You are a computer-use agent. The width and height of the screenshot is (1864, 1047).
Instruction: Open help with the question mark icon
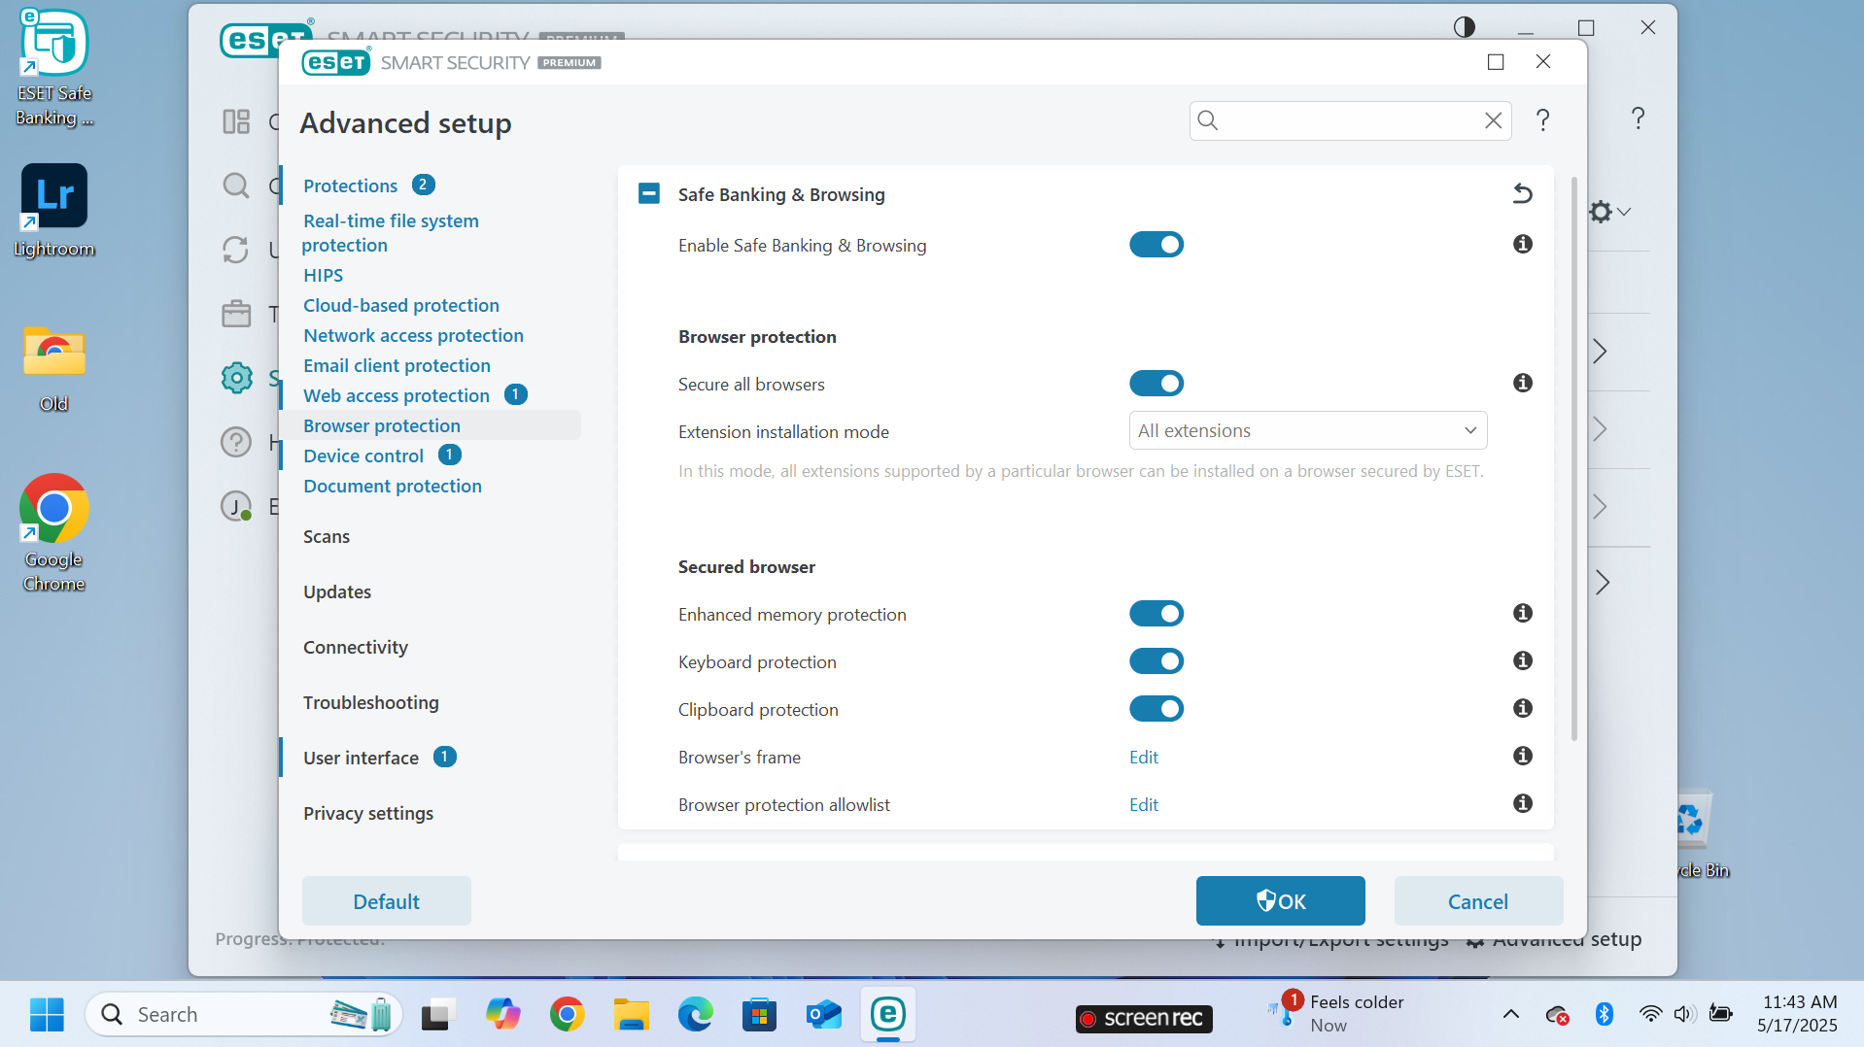coord(1542,120)
